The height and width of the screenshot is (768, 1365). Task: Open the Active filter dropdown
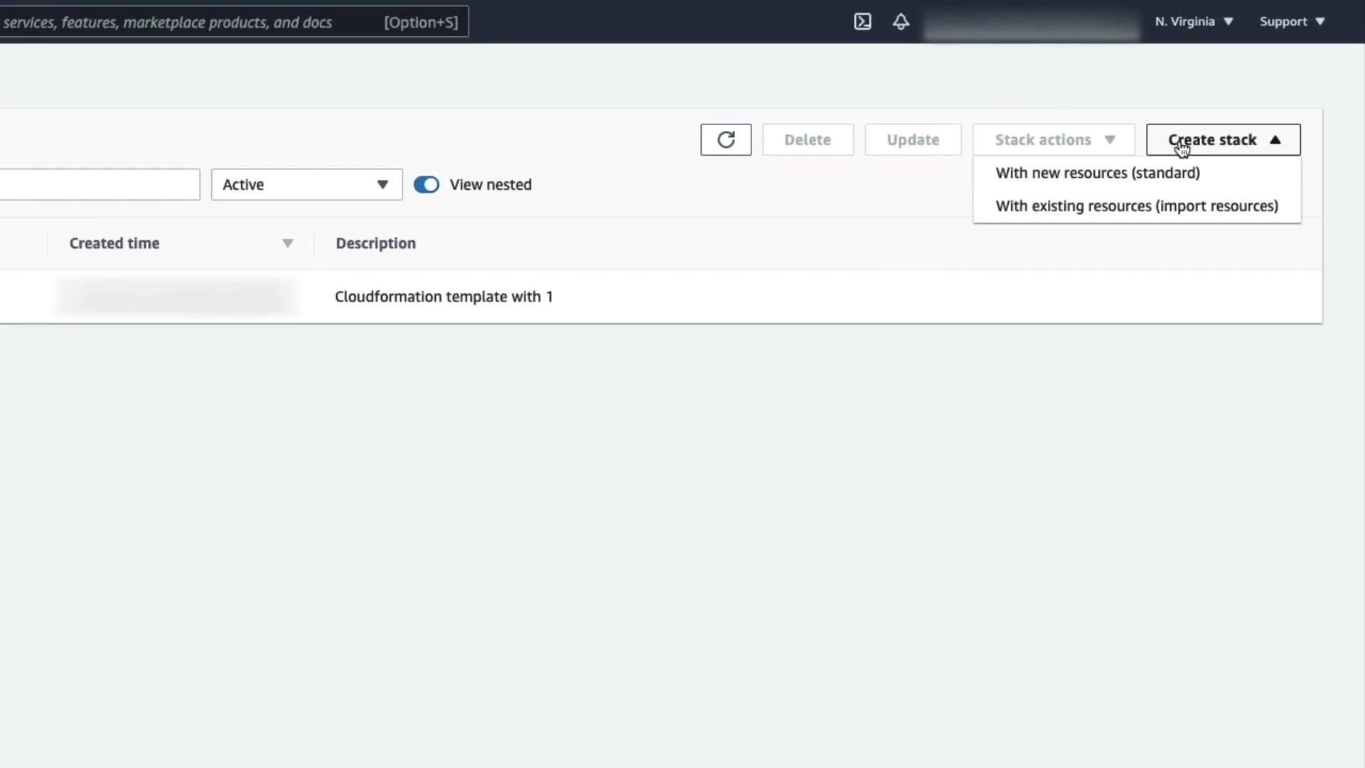[306, 185]
